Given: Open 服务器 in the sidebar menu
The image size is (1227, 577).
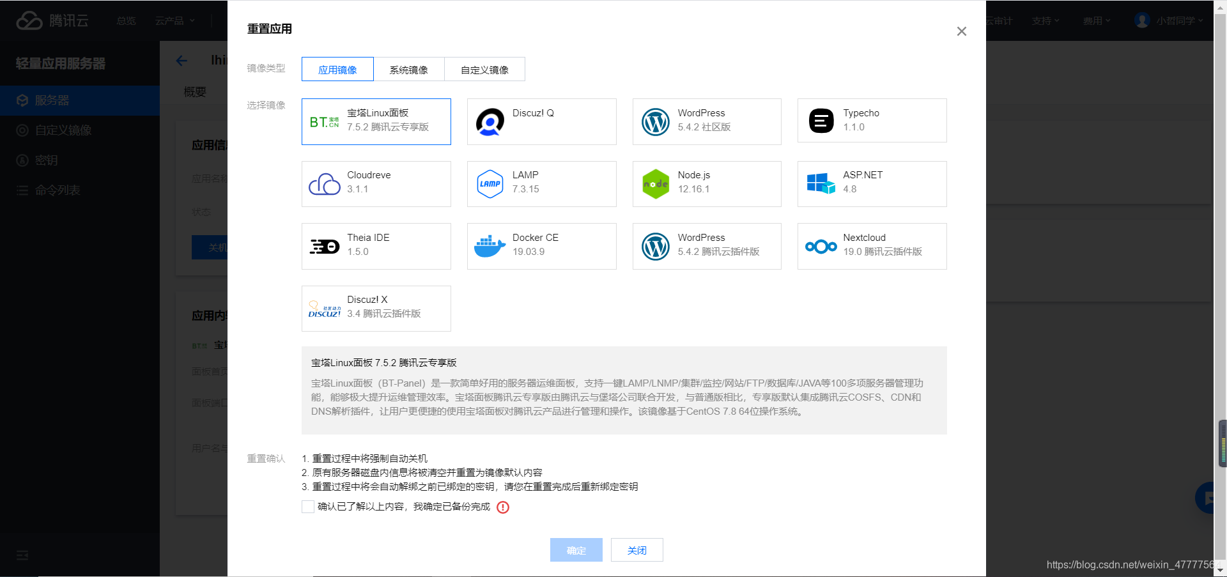Looking at the screenshot, I should tap(80, 100).
